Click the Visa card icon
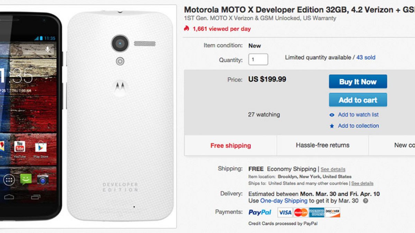Viewport: 415px width, 233px height. point(285,212)
